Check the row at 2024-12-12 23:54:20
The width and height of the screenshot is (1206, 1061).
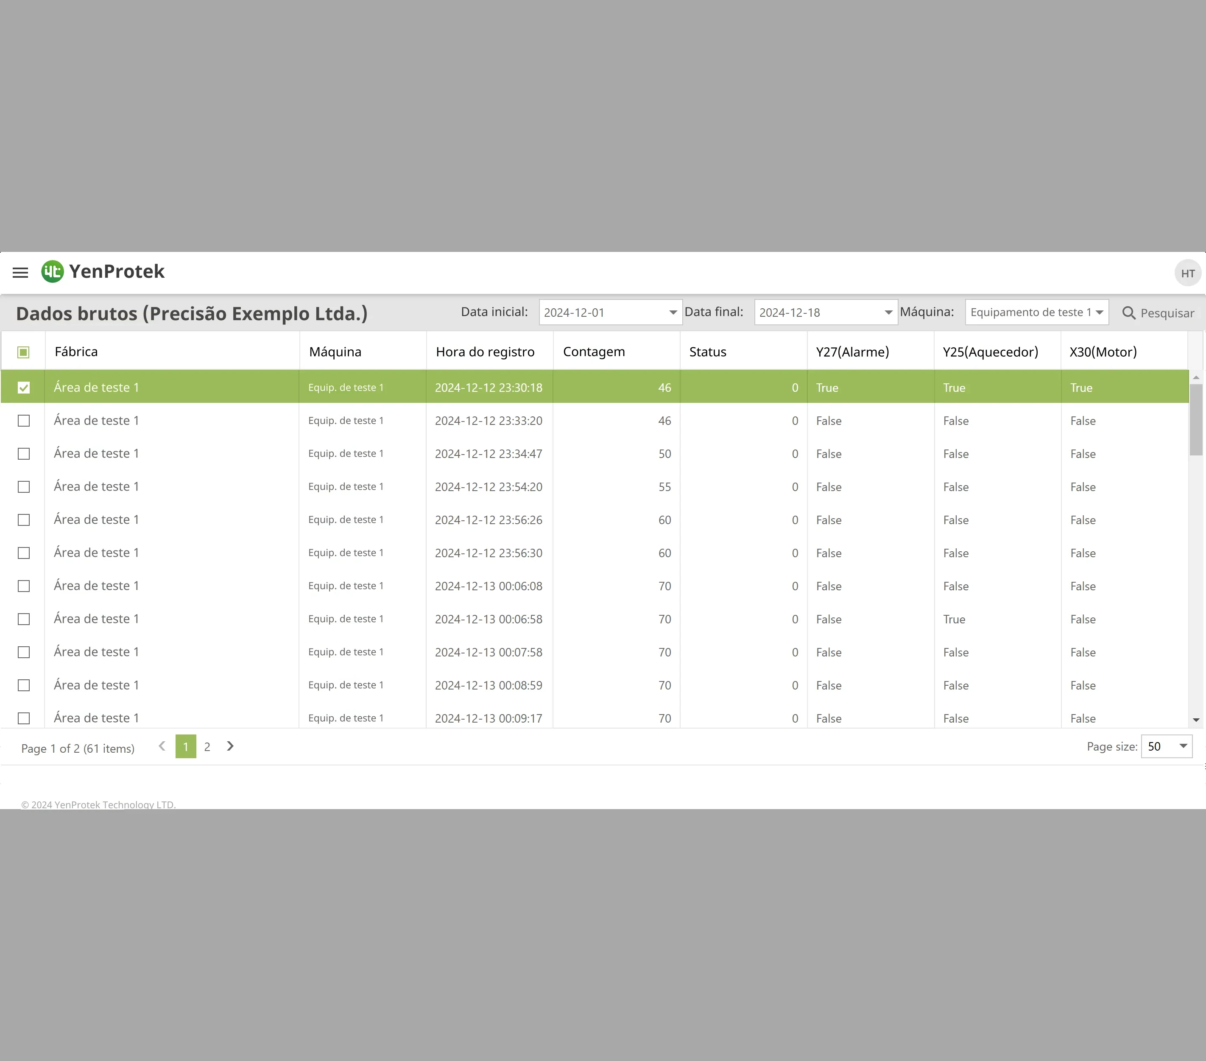pyautogui.click(x=24, y=487)
